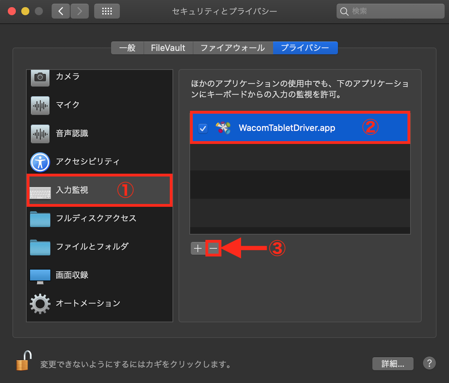The image size is (449, 383).
Task: Select 音声認識 in the privacy list
Action: [100, 134]
